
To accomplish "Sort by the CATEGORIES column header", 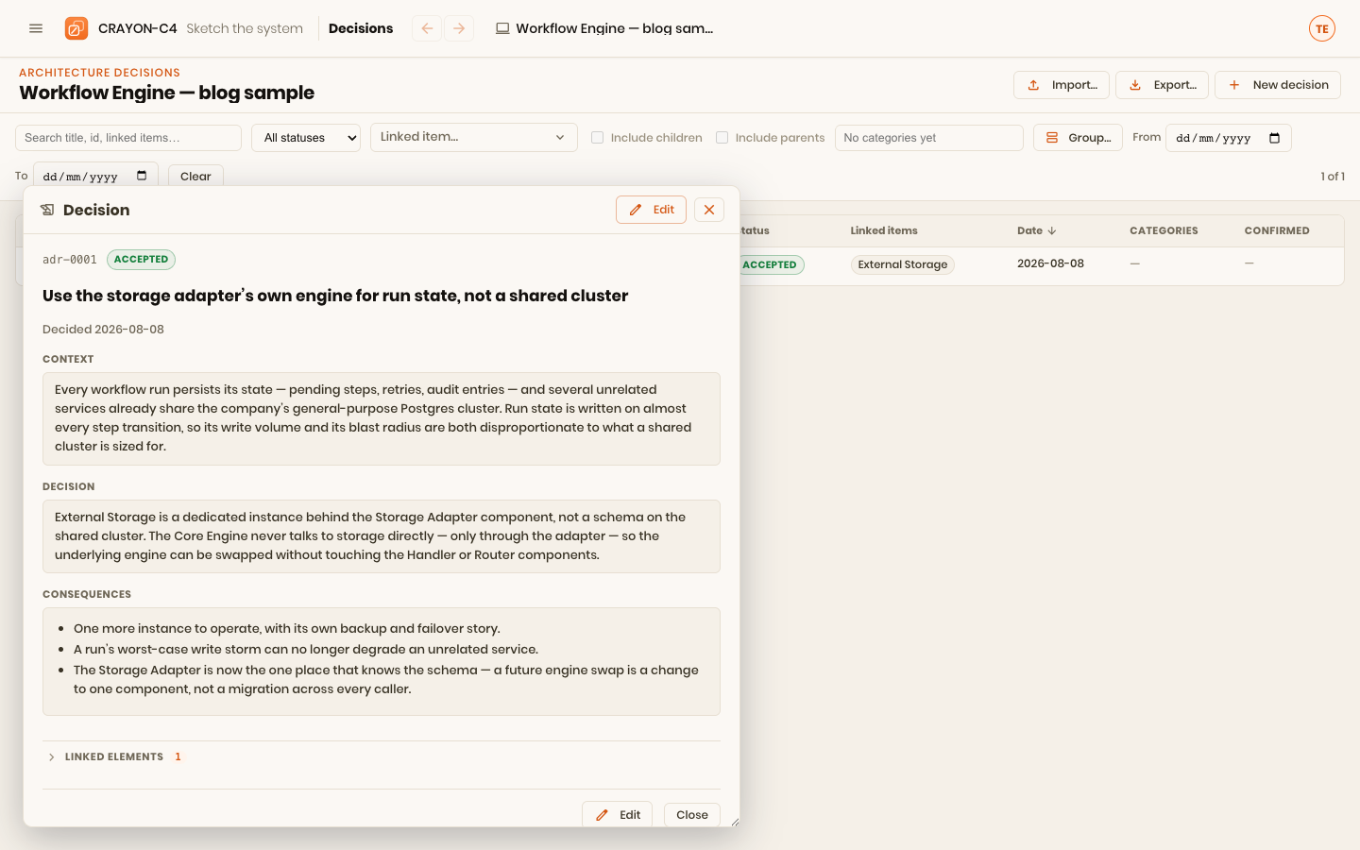I will point(1164,230).
